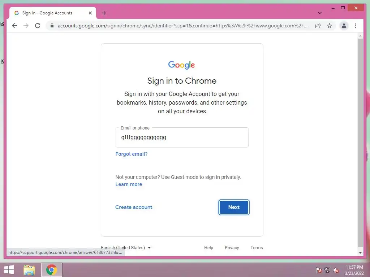Open the Privacy footer link
Viewport: 370px width, 277px height.
[232, 247]
